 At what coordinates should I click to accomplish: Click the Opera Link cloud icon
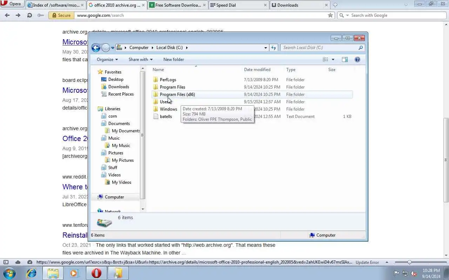(18, 262)
